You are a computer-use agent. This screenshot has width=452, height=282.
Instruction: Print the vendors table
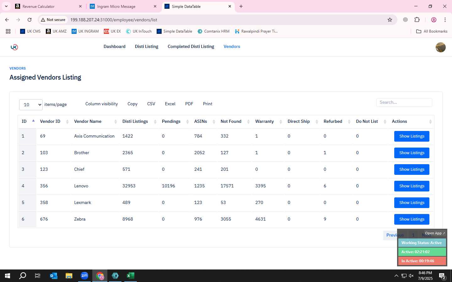pos(207,104)
